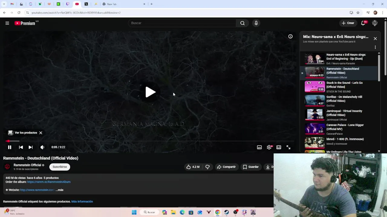Click the browser address bar URL
Image resolution: width=387 pixels, height=217 pixels.
[x=76, y=13]
